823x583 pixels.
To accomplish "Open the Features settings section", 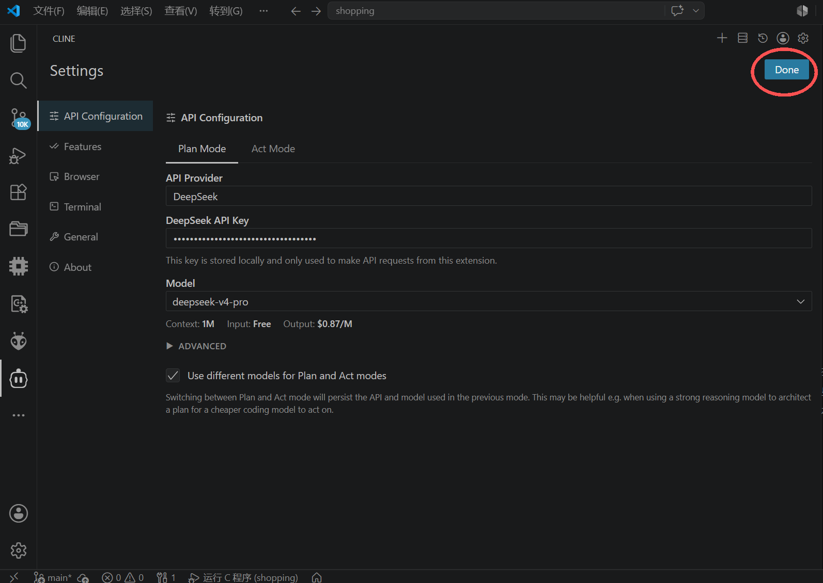I will [96, 147].
